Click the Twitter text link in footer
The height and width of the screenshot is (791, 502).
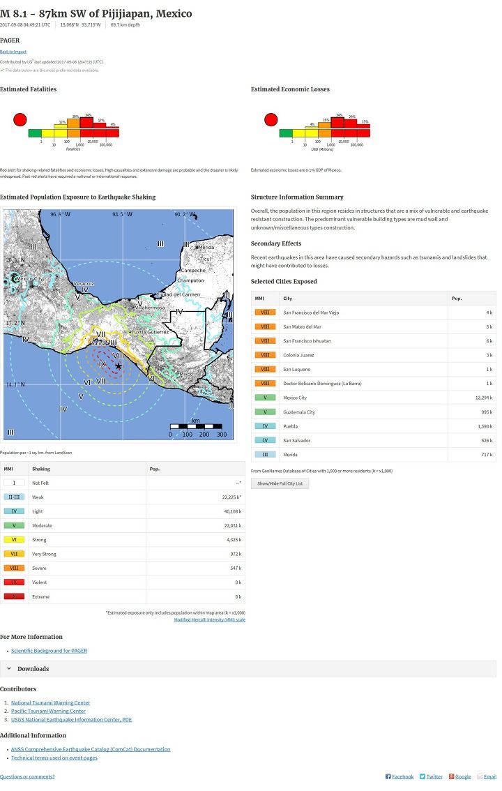[434, 776]
